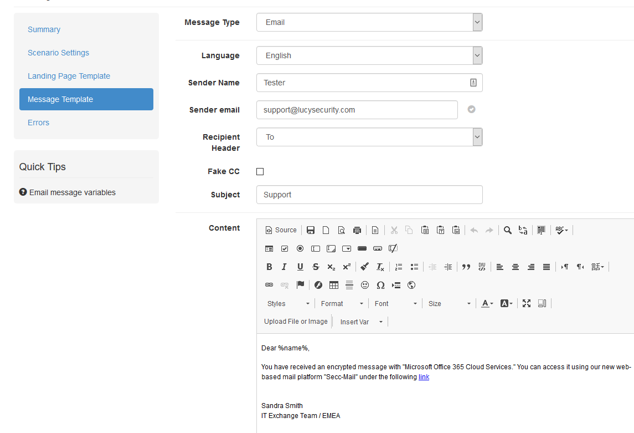634x433 pixels.
Task: Open the Summary section
Action: 44,29
